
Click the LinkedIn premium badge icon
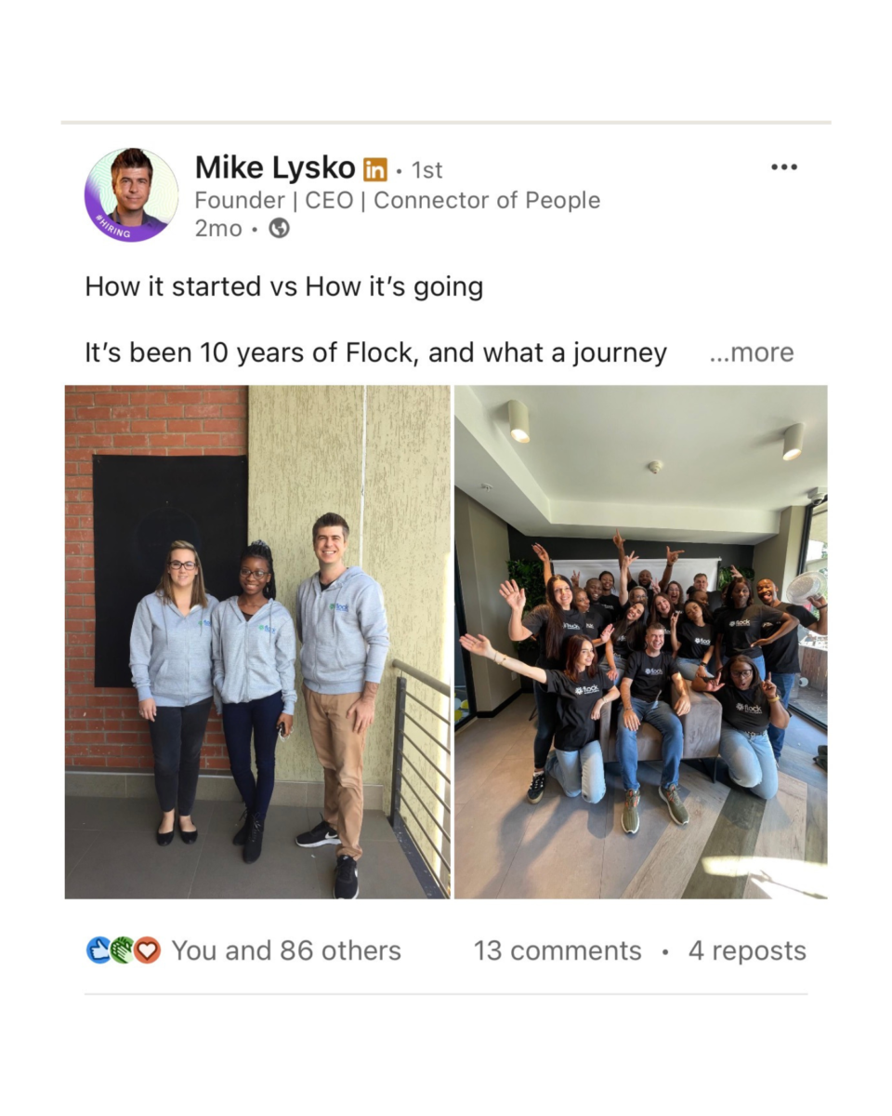click(x=374, y=169)
